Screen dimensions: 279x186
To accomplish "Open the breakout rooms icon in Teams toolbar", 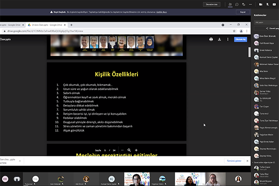I will pyautogui.click(x=244, y=4).
